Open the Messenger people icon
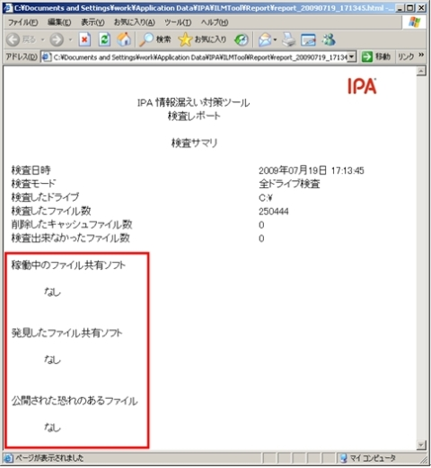The width and height of the screenshot is (431, 468). (329, 39)
